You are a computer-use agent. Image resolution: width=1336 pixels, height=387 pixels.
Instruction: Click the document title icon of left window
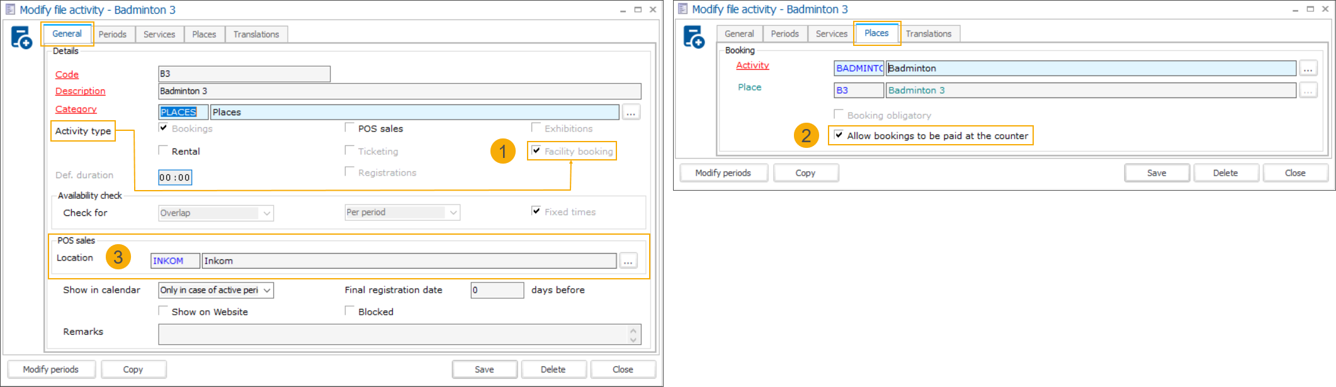pyautogui.click(x=10, y=9)
